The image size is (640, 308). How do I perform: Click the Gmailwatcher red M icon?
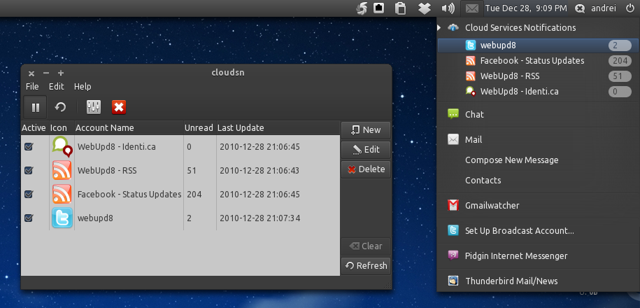coord(453,206)
